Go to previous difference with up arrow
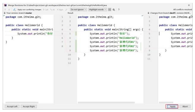 (x=5, y=10)
